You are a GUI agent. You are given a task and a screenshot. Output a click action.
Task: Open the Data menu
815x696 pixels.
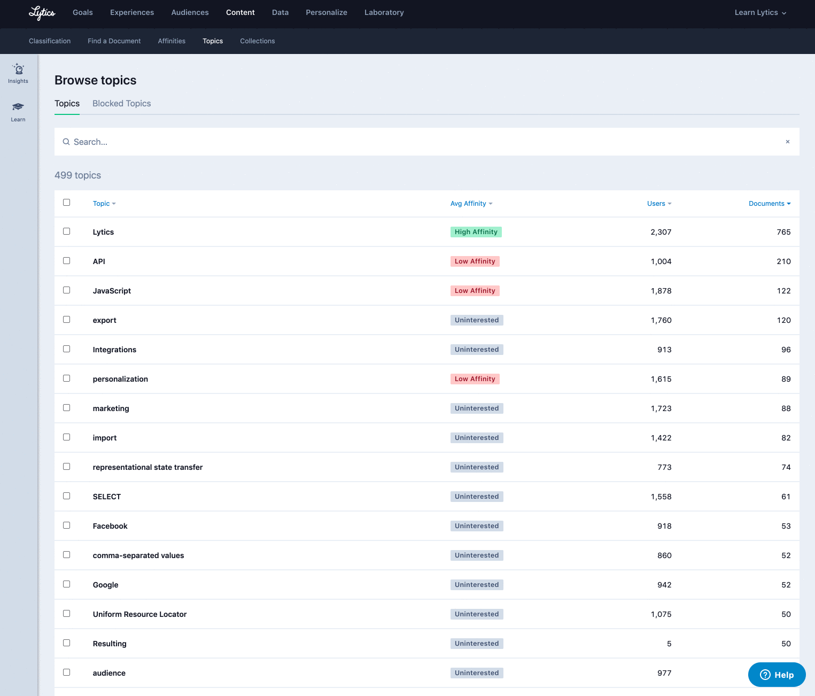coord(280,12)
